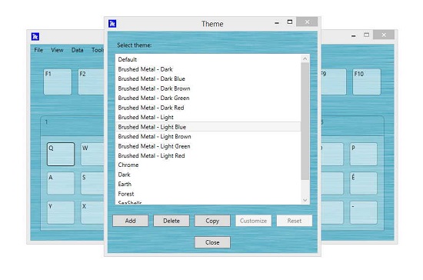
Task: Select the Dark theme
Action: pyautogui.click(x=208, y=175)
